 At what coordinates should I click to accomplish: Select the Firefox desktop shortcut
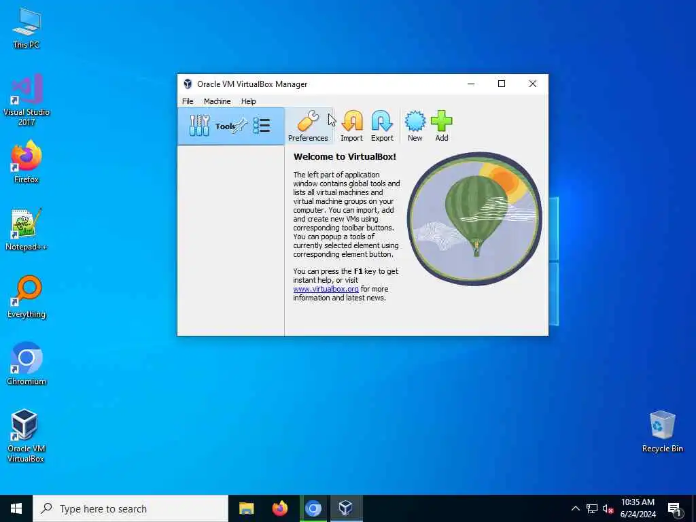(27, 162)
